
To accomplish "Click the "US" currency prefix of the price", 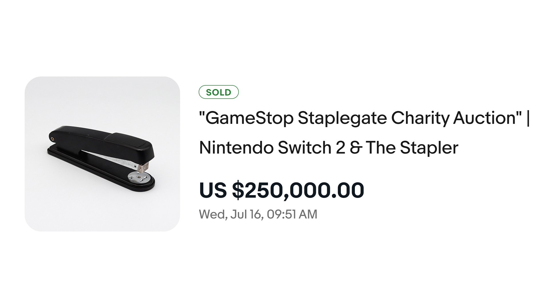I will 213,190.
